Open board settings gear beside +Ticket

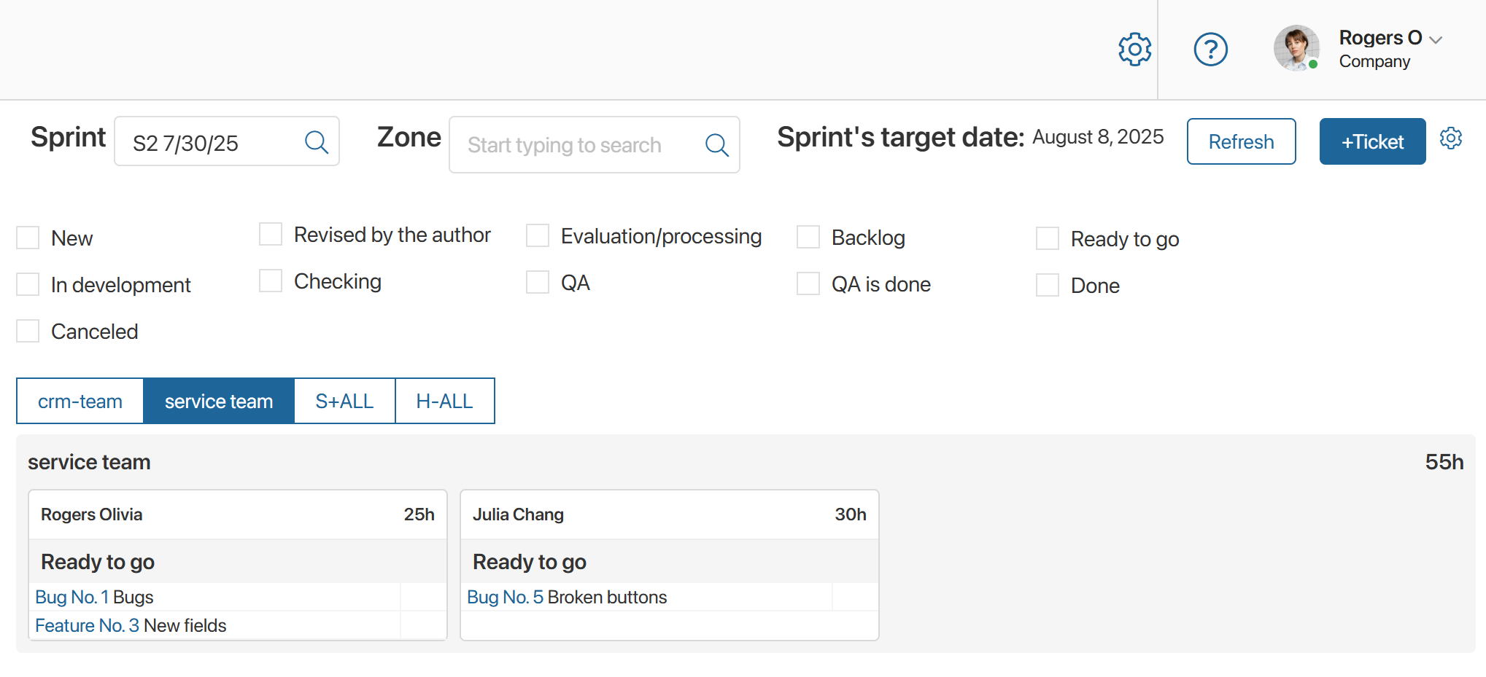coord(1450,138)
